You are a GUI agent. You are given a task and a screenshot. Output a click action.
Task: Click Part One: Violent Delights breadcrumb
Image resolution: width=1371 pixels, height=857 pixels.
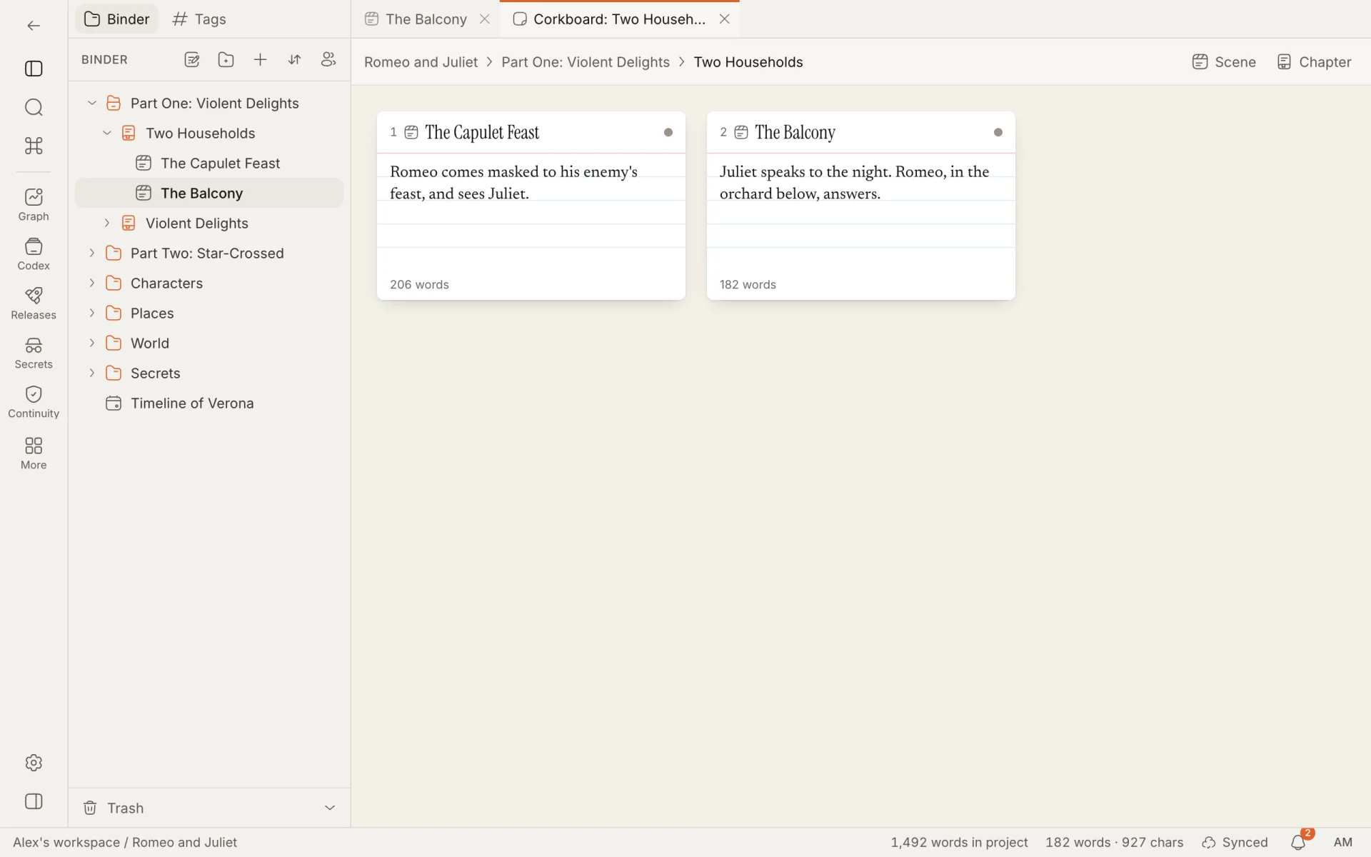pos(585,62)
